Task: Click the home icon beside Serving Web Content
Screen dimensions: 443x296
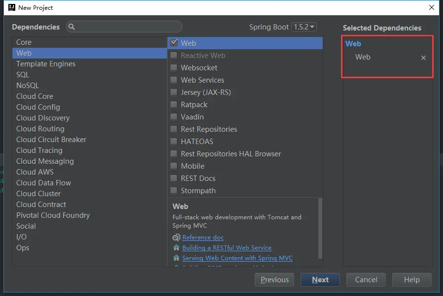Action: click(176, 258)
